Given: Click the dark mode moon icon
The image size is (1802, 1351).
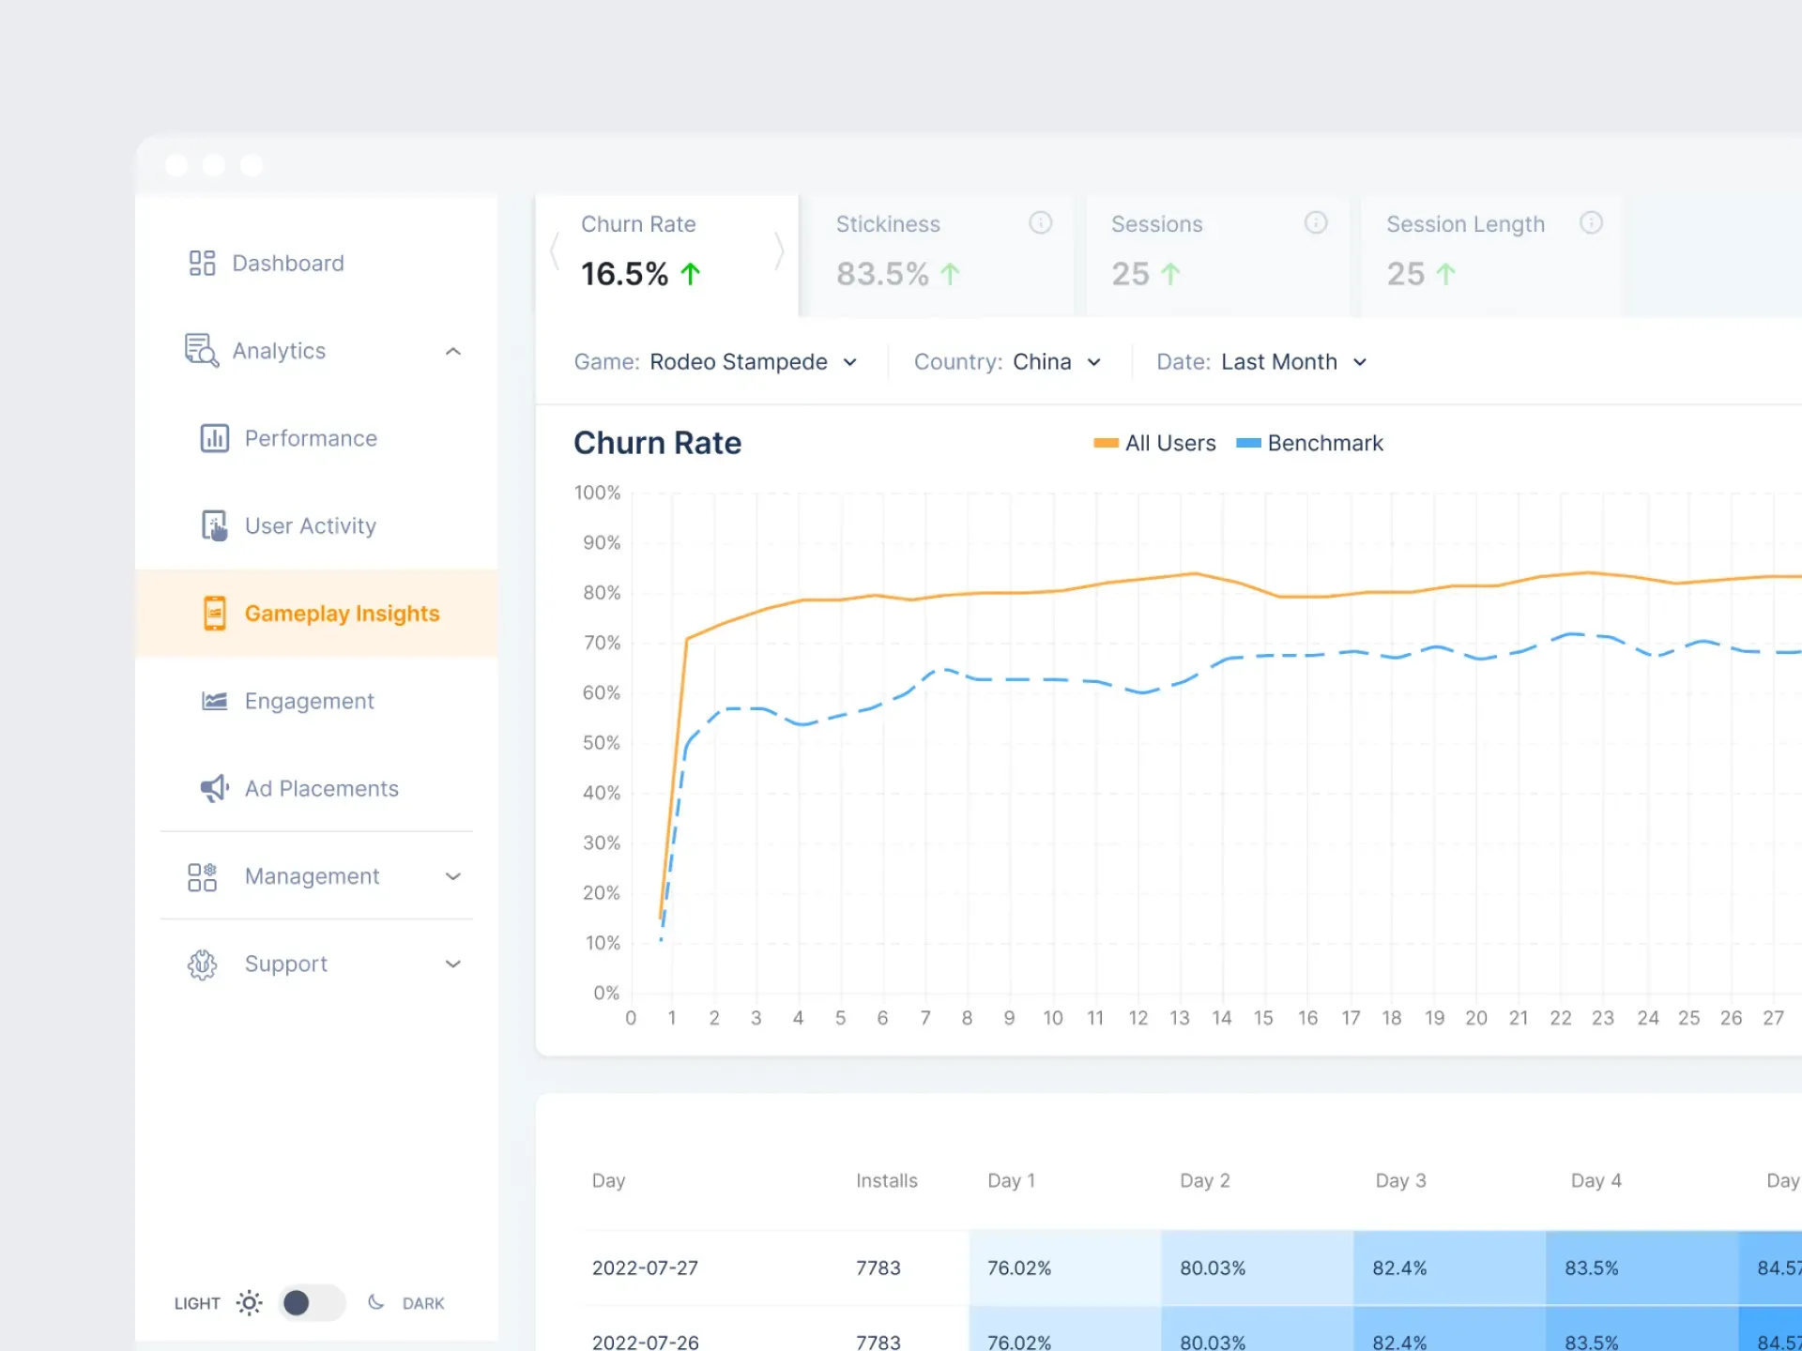Looking at the screenshot, I should pos(375,1302).
